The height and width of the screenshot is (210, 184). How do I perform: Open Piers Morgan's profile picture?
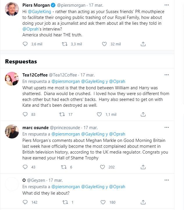click(12, 10)
